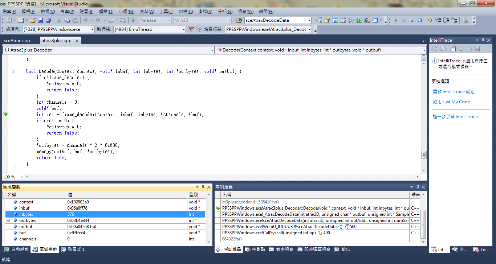
Task: Click the IntelliTrace save recording floppy icon
Action: click(x=477, y=48)
